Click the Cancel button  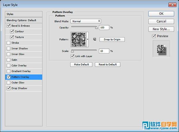(x=161, y=21)
